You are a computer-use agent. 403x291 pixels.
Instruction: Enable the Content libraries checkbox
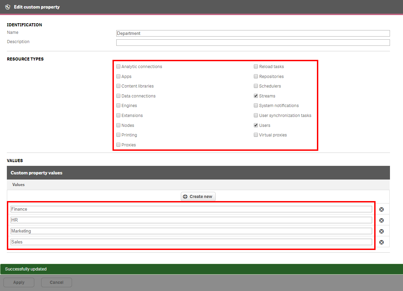(x=118, y=85)
